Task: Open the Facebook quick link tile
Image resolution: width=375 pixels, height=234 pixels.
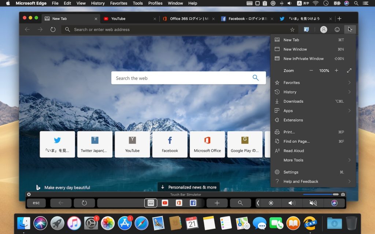Action: click(x=170, y=144)
